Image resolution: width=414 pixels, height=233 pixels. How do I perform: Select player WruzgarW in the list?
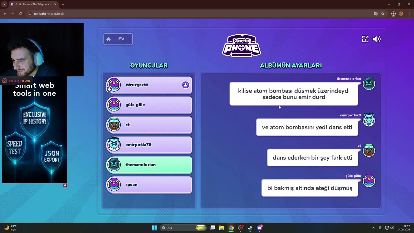click(149, 85)
